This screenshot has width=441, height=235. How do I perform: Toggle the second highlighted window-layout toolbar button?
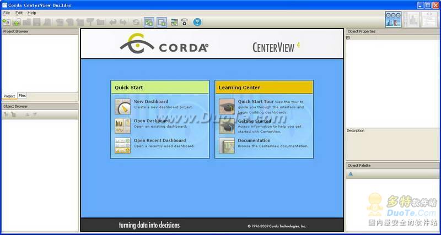point(162,23)
